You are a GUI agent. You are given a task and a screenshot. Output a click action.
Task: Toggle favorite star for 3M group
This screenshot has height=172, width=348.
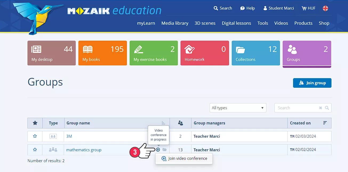click(35, 136)
